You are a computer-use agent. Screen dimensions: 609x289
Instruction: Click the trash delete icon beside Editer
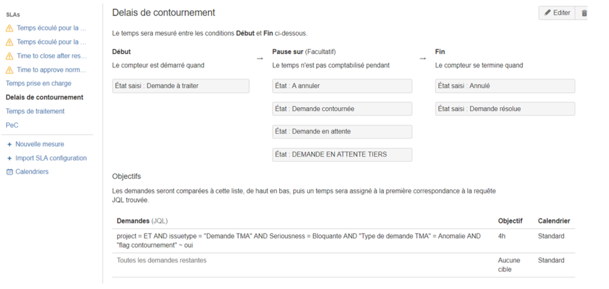tap(584, 13)
